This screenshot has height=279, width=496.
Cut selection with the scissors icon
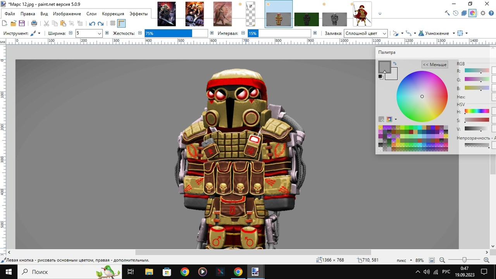[46, 23]
